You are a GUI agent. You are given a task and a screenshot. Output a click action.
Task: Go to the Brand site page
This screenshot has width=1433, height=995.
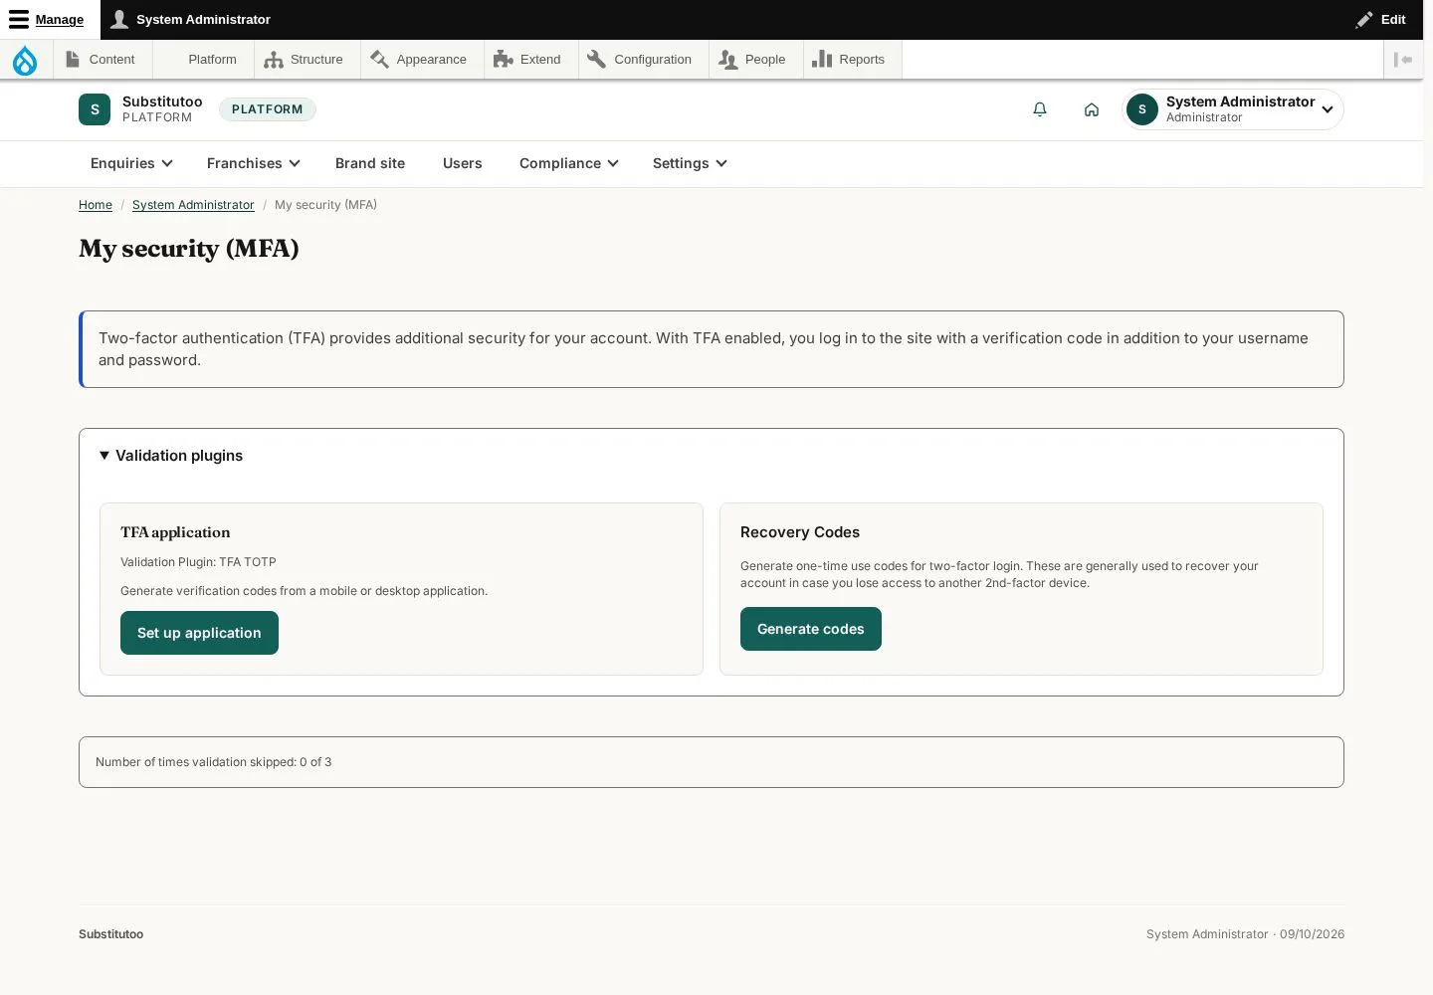[x=370, y=163]
